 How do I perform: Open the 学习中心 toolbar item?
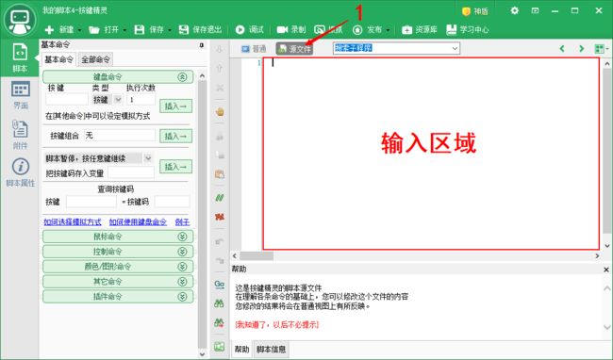[468, 29]
